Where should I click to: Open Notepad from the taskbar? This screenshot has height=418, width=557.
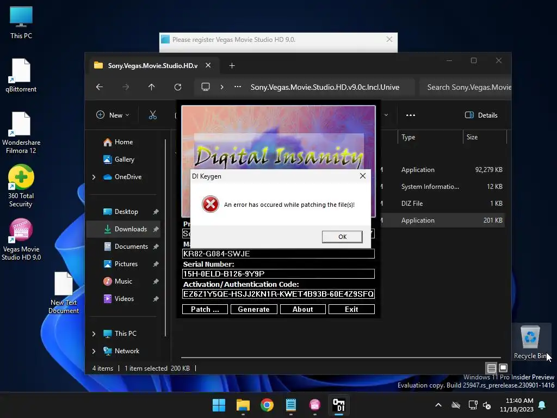(x=291, y=405)
